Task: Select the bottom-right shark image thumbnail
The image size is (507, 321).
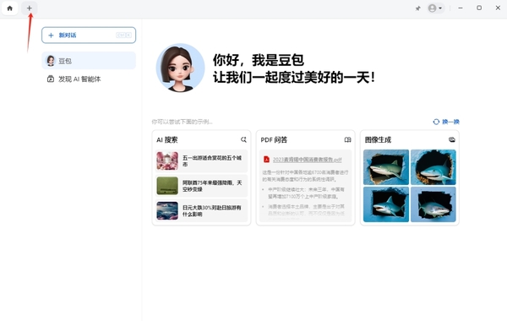Action: [x=433, y=204]
